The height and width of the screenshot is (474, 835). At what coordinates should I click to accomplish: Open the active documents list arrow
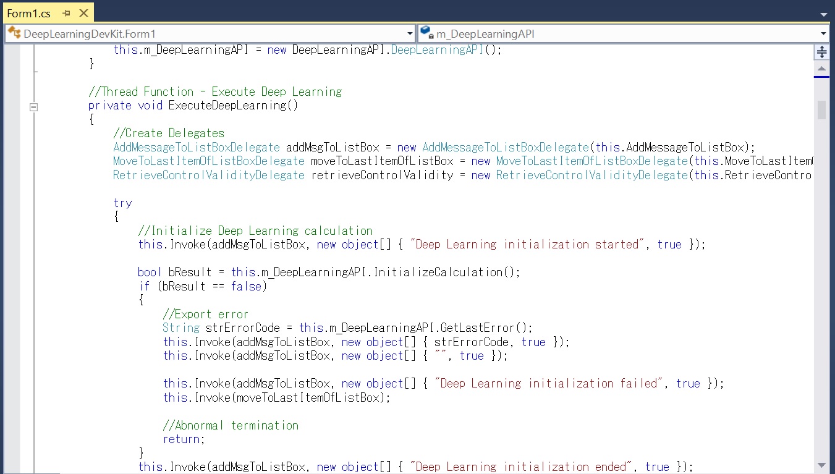[x=823, y=14]
